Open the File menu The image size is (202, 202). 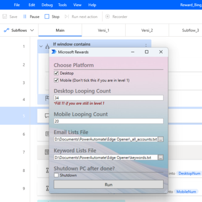(x=17, y=5)
